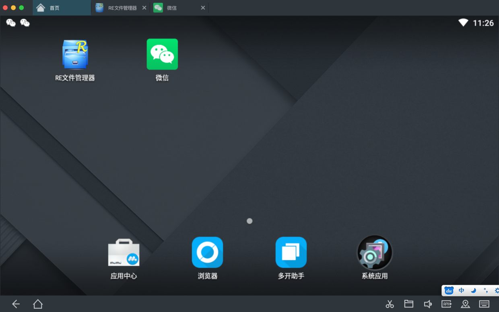Image resolution: width=499 pixels, height=312 pixels.
Task: Toggle punctuation style in the IME bar
Action: [486, 290]
